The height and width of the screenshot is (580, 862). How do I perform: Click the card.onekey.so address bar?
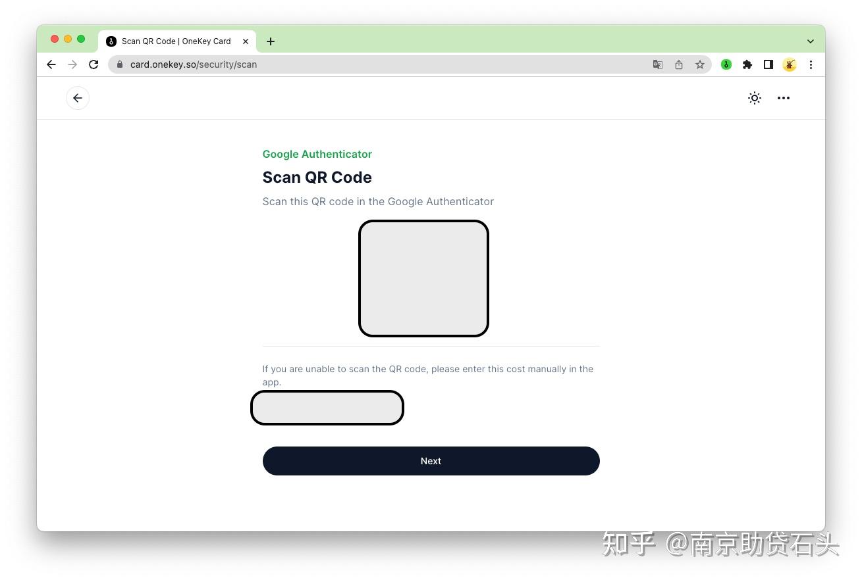382,64
